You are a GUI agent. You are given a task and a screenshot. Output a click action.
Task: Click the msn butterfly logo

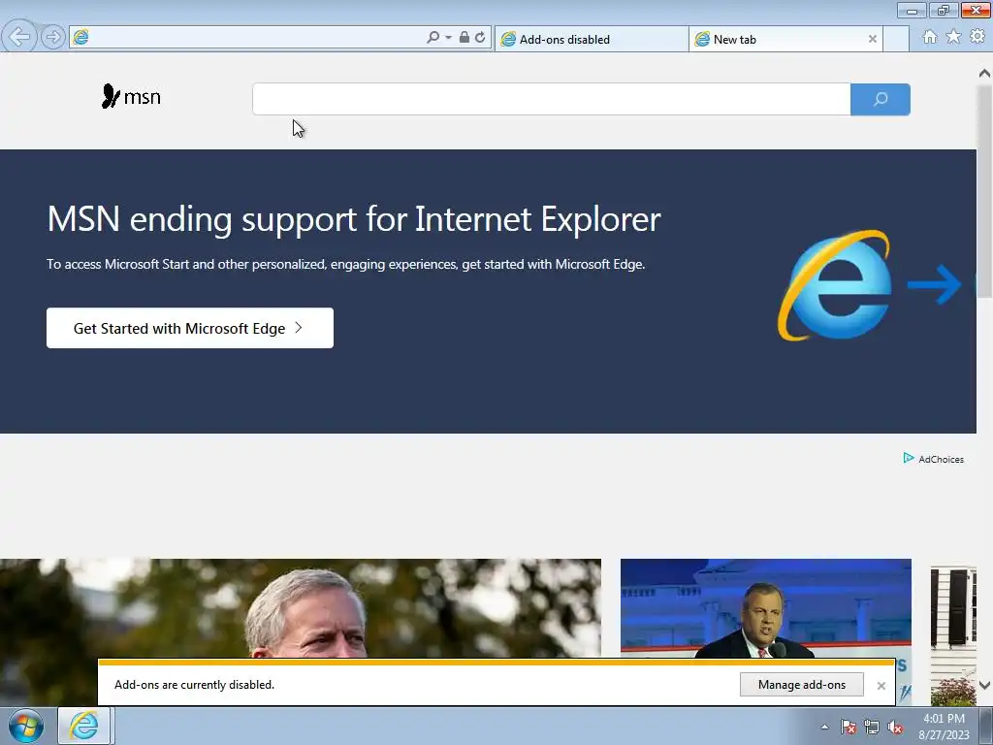[131, 97]
